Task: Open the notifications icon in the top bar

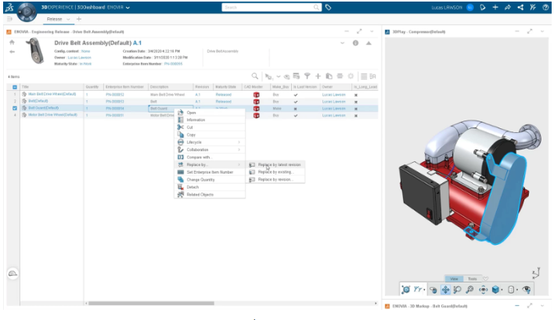Action: [x=483, y=7]
